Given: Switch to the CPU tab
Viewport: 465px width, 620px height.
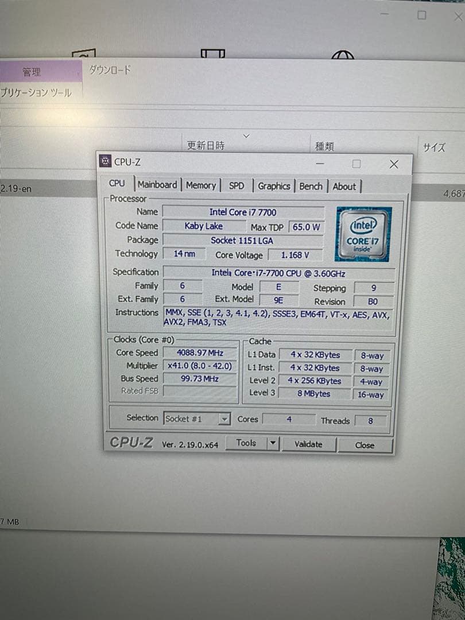Looking at the screenshot, I should click(117, 184).
